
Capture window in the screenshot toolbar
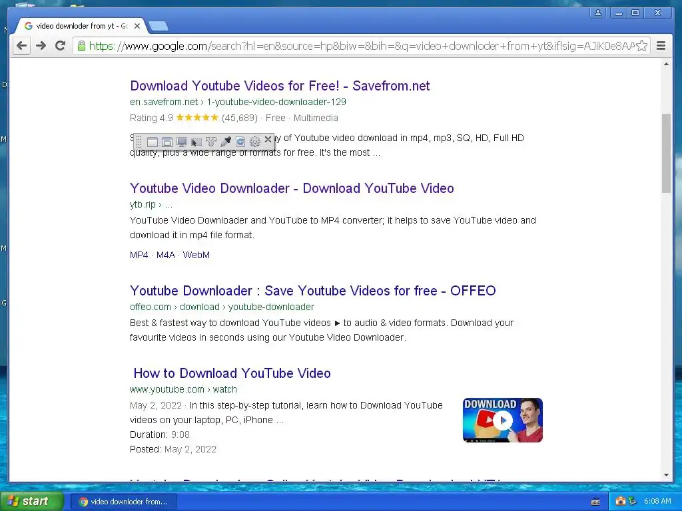(x=153, y=142)
